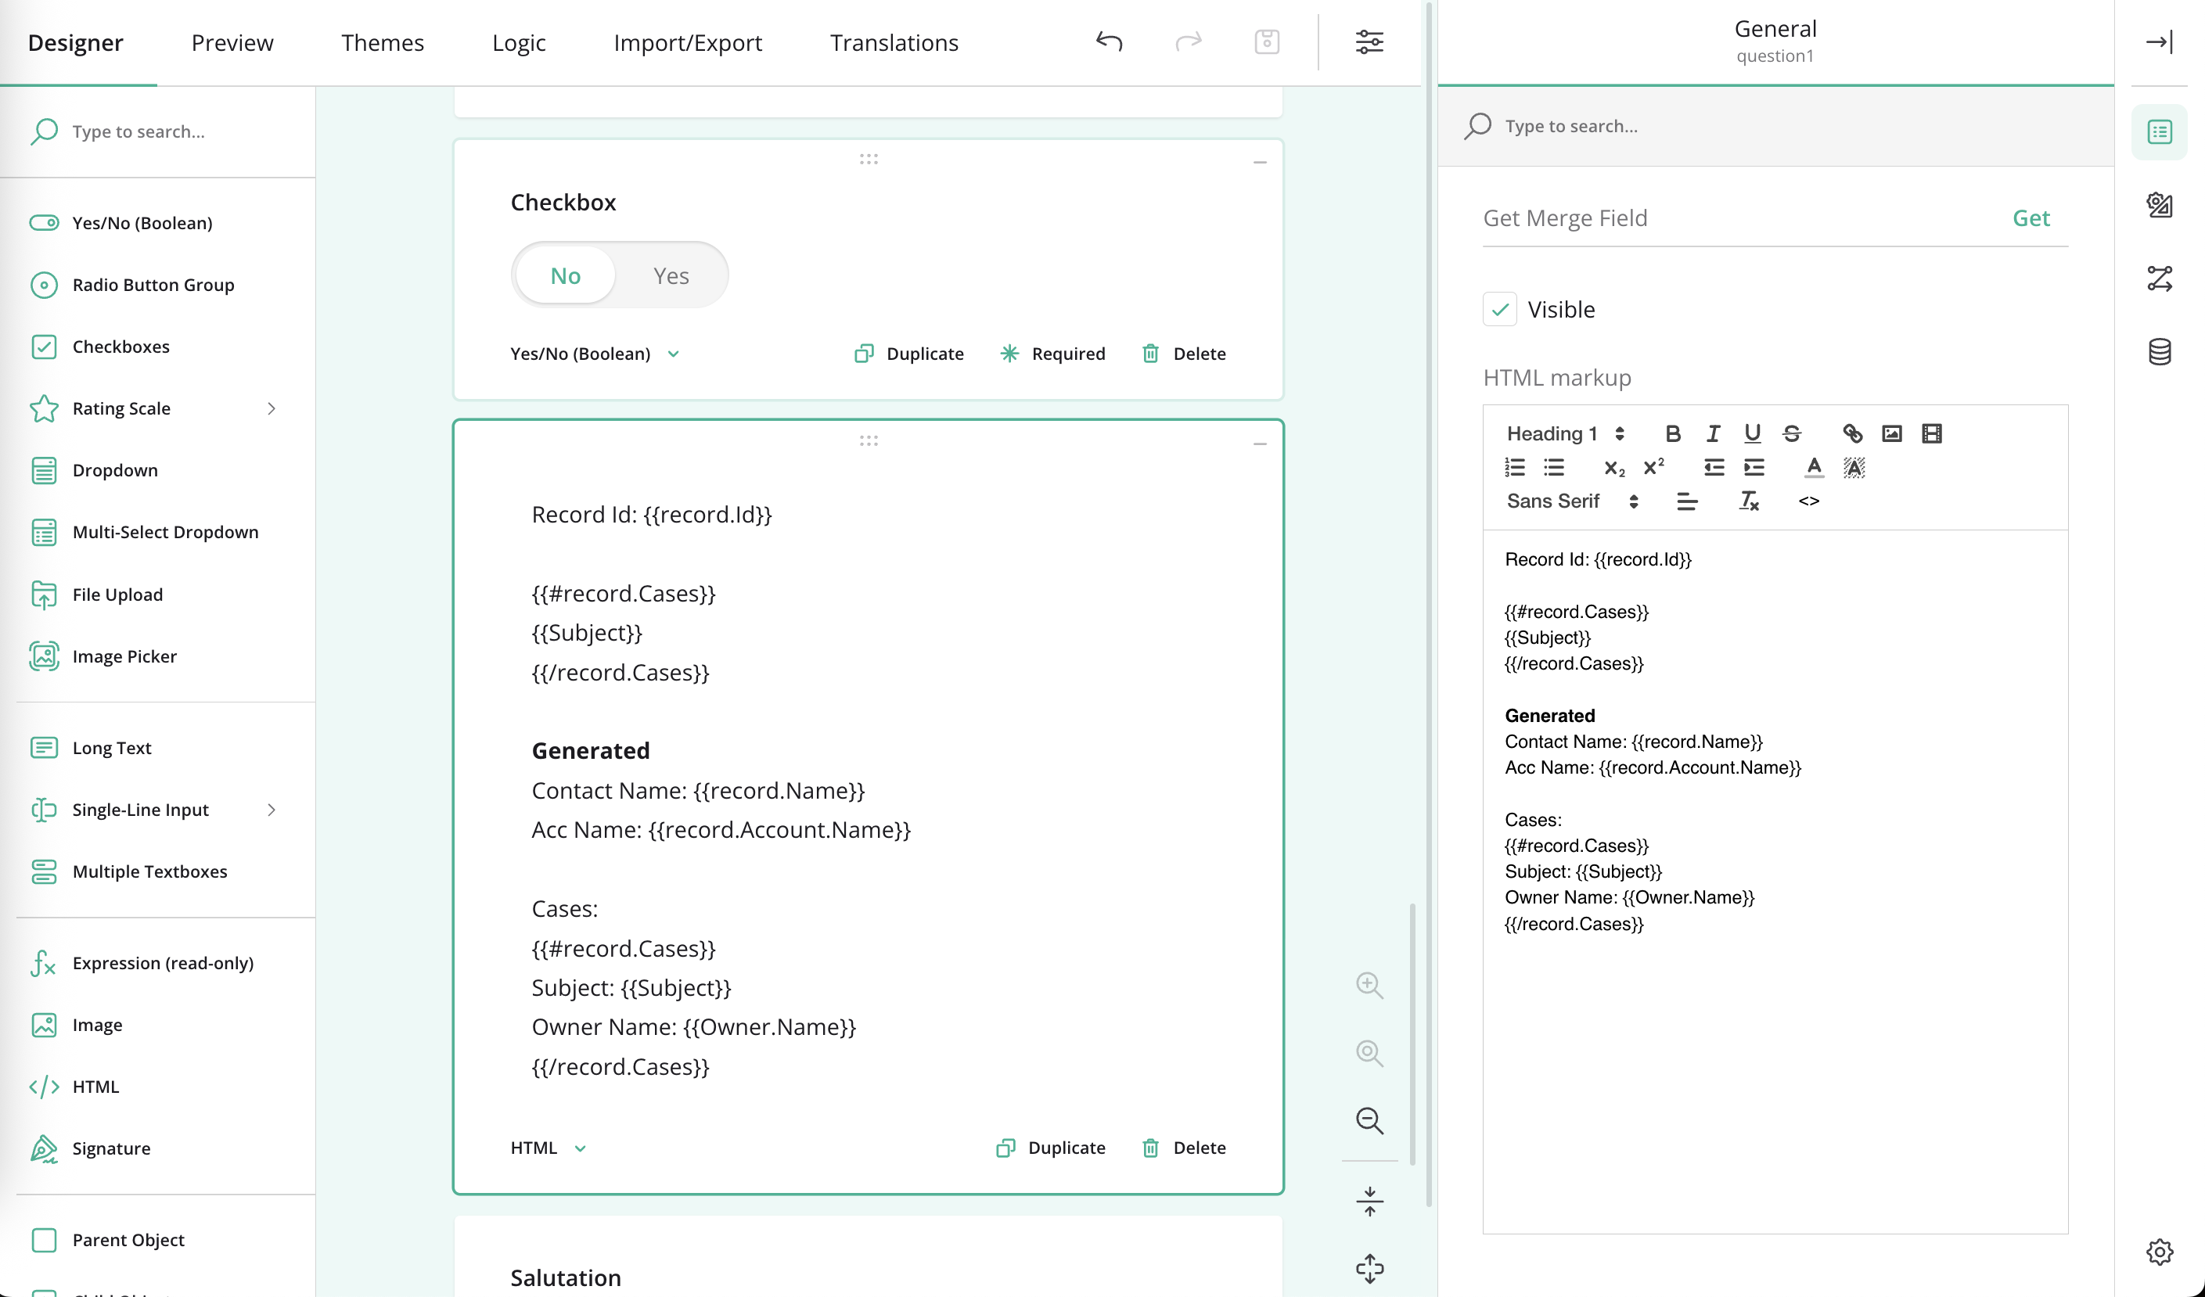Viewport: 2205px width, 1297px height.
Task: Duplicate the HTML question
Action: pos(1051,1148)
